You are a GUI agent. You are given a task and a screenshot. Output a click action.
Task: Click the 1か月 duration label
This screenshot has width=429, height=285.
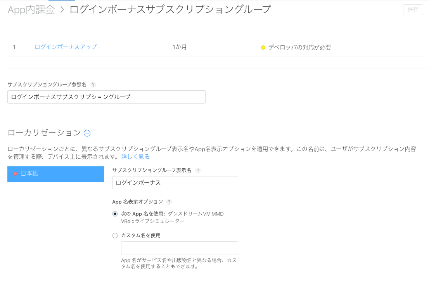[179, 47]
